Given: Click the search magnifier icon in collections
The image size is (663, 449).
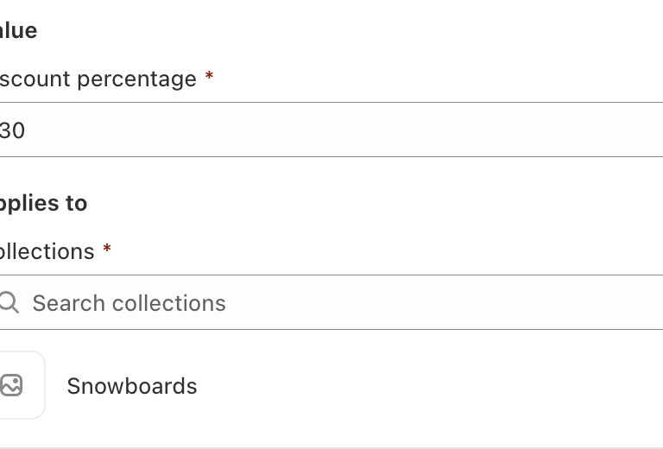Looking at the screenshot, I should point(9,302).
